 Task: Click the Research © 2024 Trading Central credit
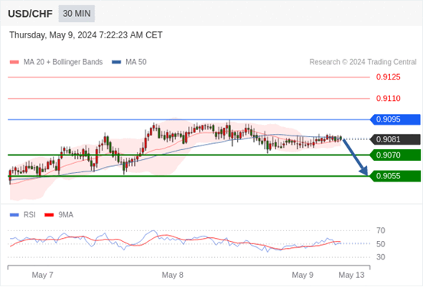click(x=363, y=62)
